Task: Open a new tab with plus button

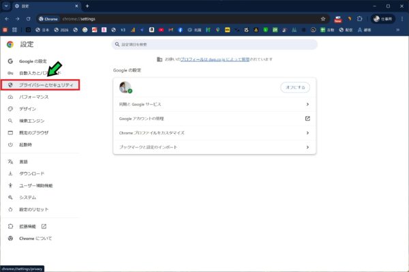Action: 87,6
